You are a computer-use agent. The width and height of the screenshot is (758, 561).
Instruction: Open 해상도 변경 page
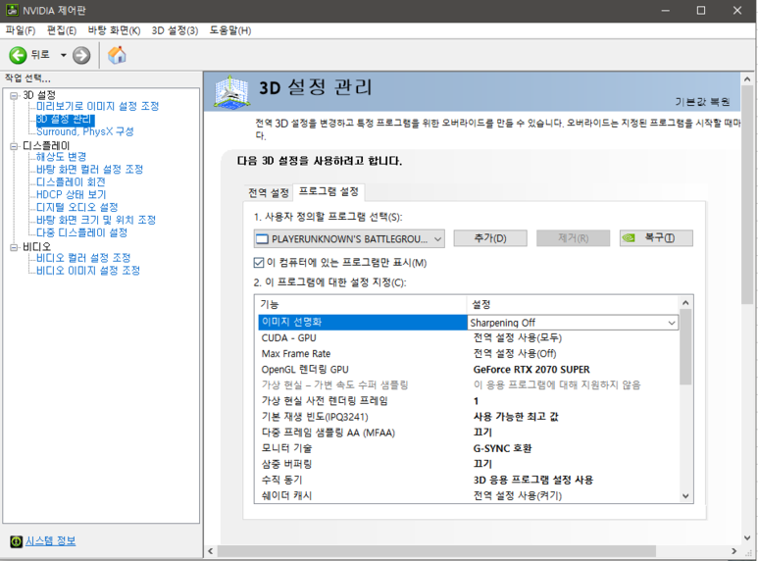[62, 157]
